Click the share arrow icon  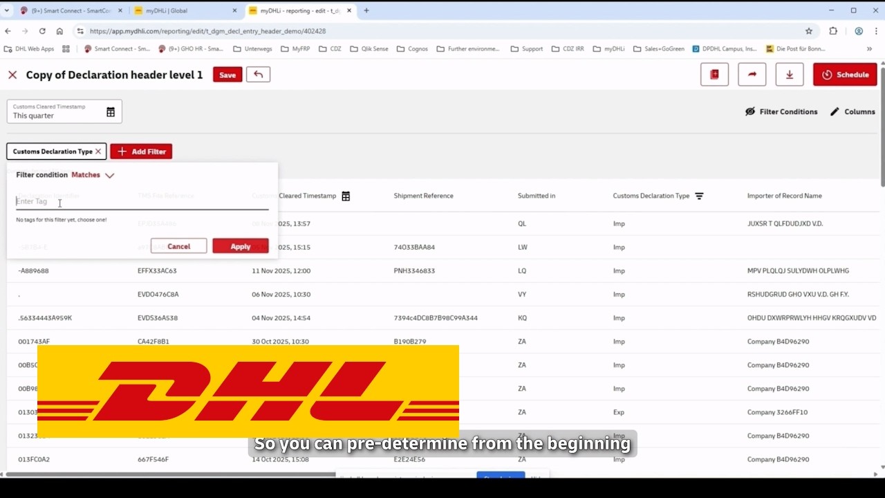752,75
